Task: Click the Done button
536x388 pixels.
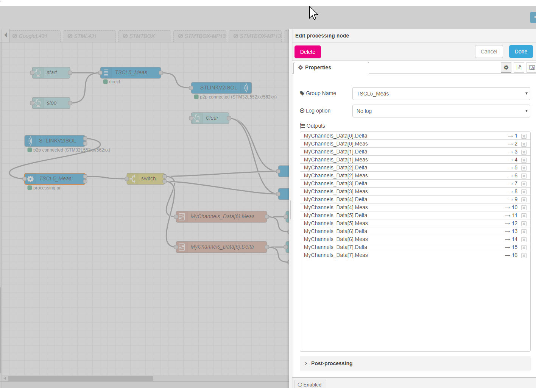Action: [521, 52]
